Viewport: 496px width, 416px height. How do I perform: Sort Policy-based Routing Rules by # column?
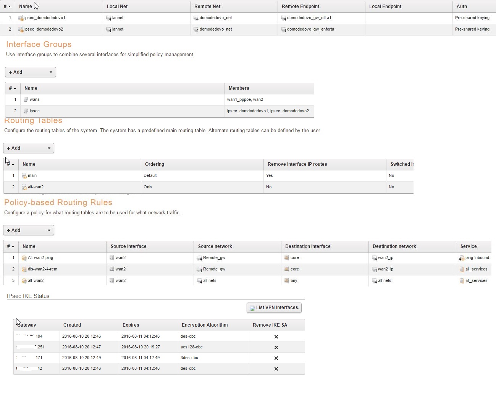11,246
